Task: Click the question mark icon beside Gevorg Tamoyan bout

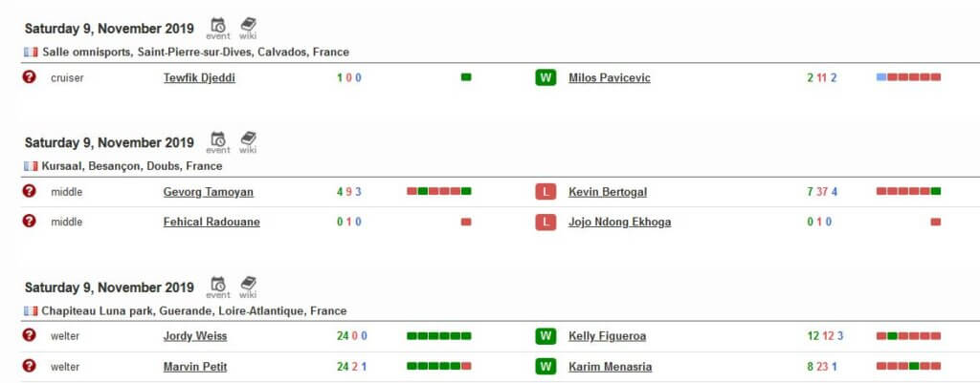Action: (29, 191)
